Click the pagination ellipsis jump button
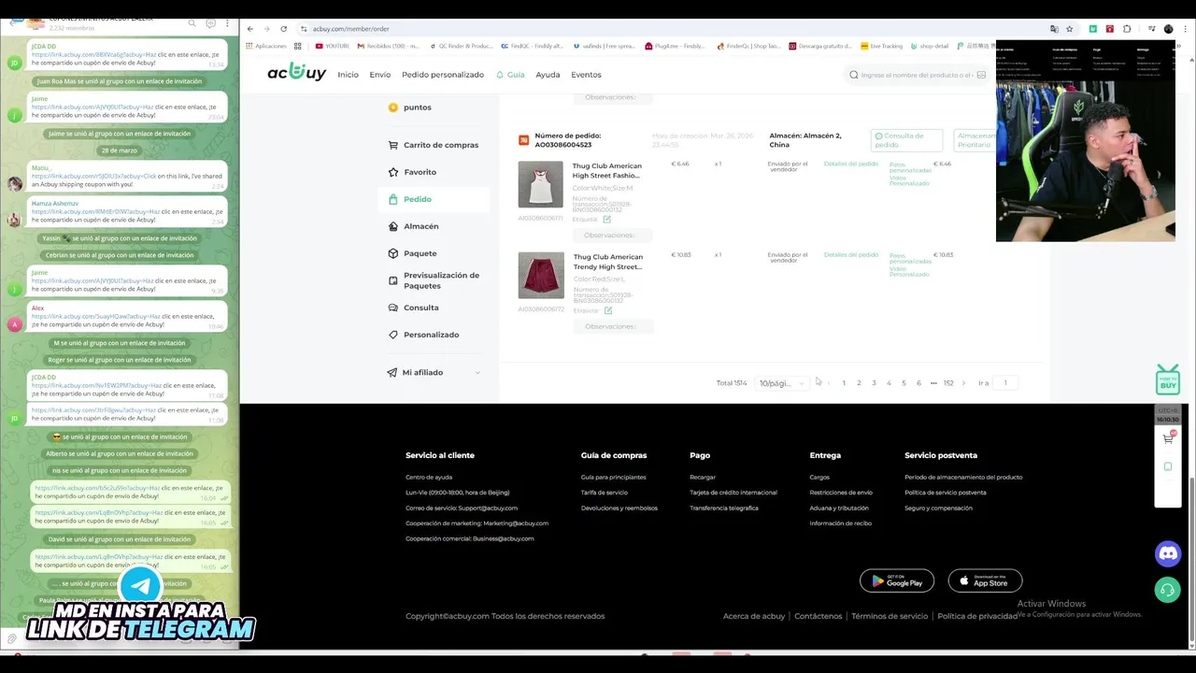The height and width of the screenshot is (673, 1196). pos(933,383)
